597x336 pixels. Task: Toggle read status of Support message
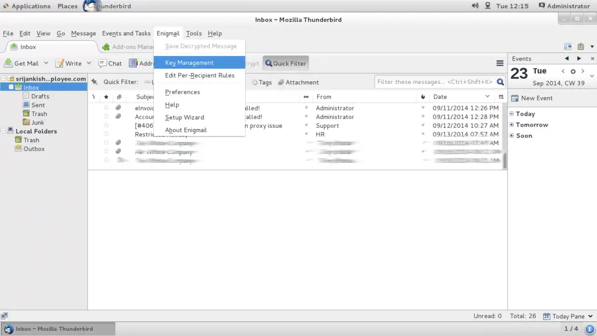tap(307, 125)
